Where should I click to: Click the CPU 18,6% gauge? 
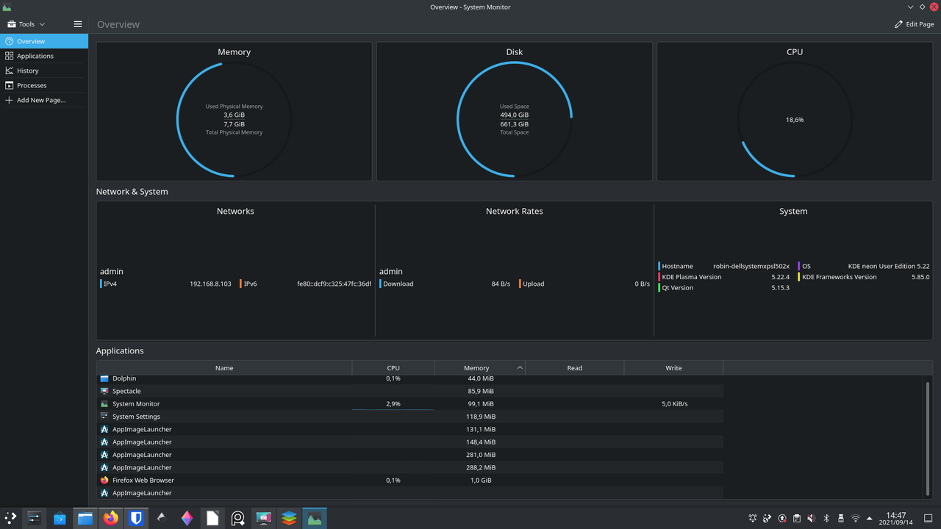pos(795,119)
